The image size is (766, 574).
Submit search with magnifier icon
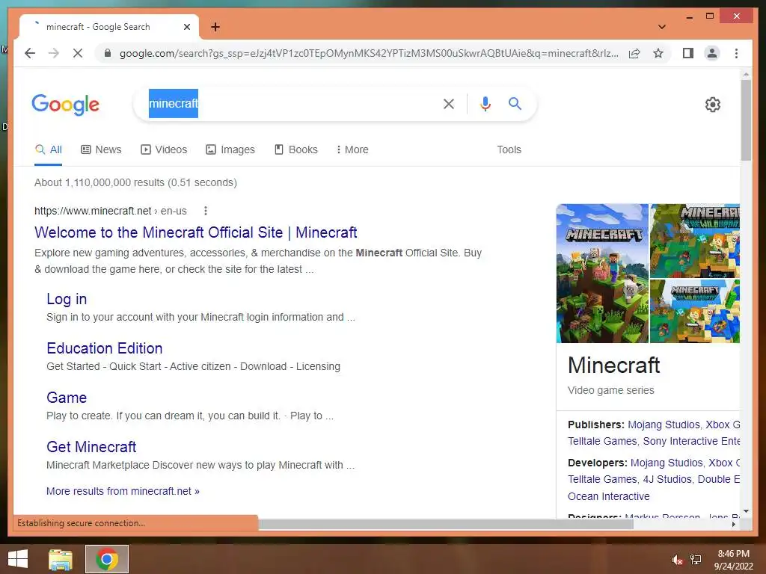(515, 103)
